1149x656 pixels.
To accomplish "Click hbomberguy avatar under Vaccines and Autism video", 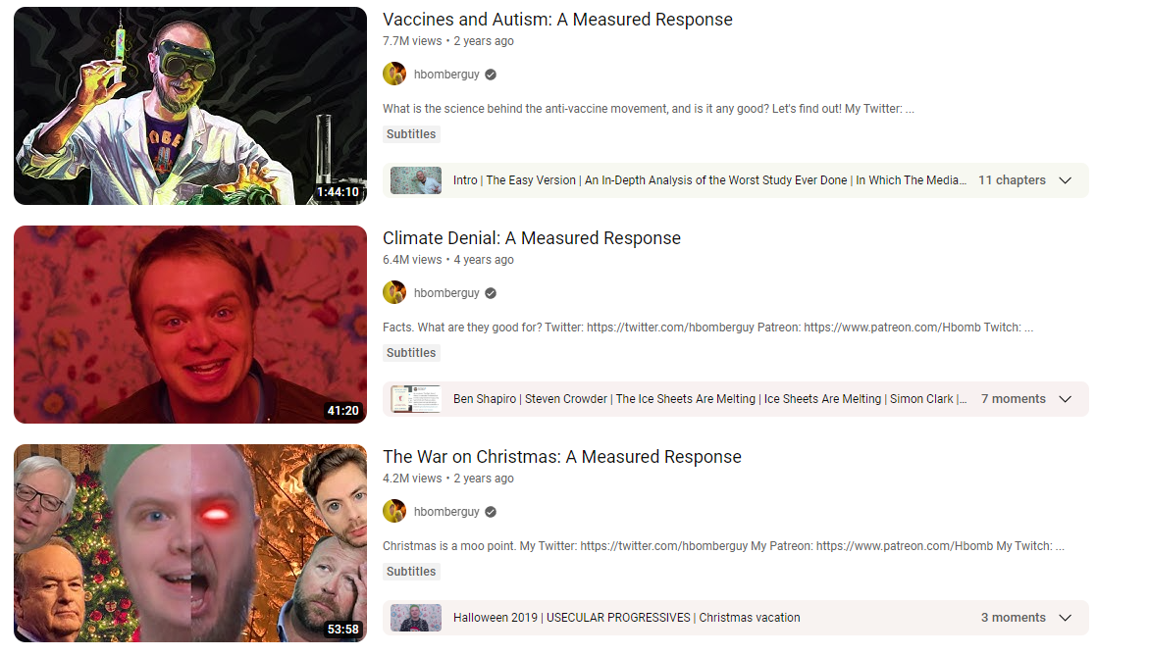I will tap(394, 74).
